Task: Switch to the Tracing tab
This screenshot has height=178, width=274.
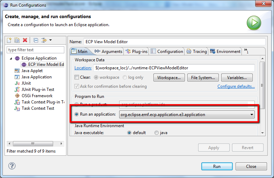Action: (x=196, y=52)
